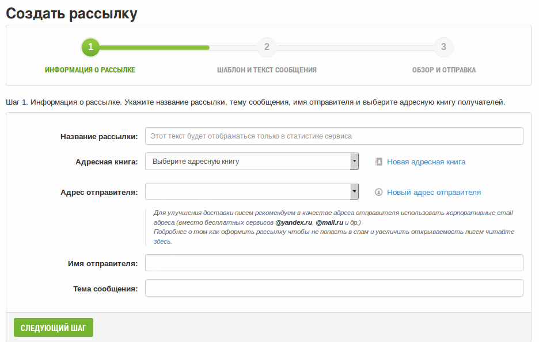
Task: Click the Имя отправителя label
Action: click(103, 264)
